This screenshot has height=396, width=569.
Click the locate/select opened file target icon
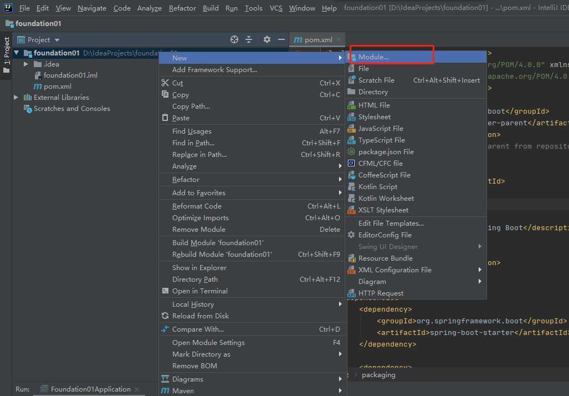(x=234, y=39)
